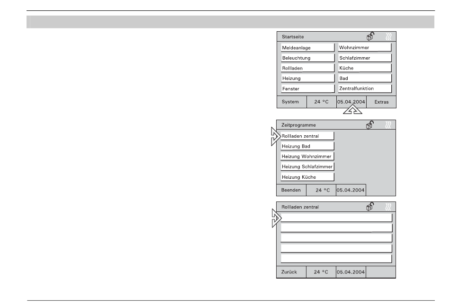Open the Fenster function on Startseite
This screenshot has height=306, width=450.
(x=307, y=88)
